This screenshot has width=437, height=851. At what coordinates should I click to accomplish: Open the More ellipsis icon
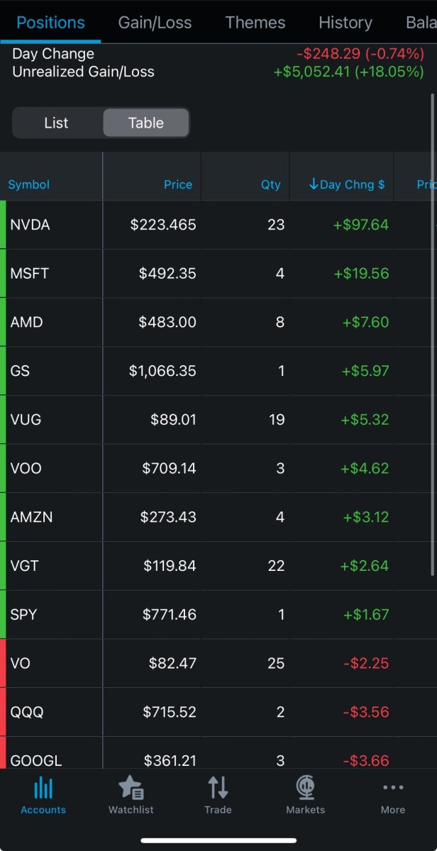pyautogui.click(x=393, y=788)
